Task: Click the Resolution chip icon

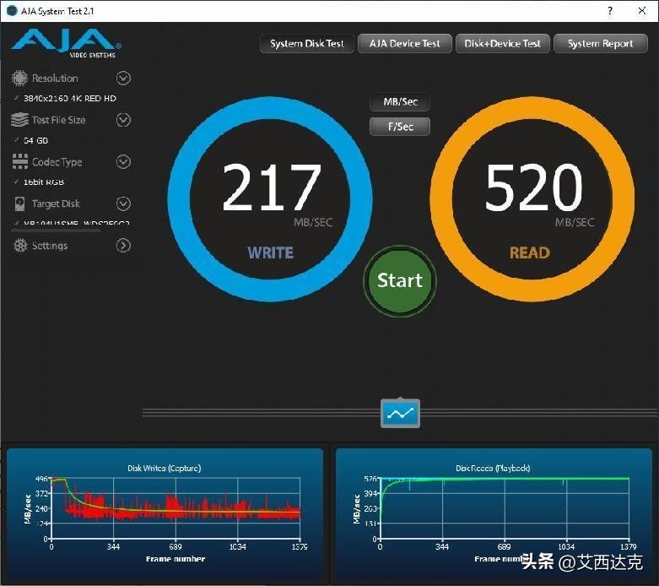Action: pos(19,78)
